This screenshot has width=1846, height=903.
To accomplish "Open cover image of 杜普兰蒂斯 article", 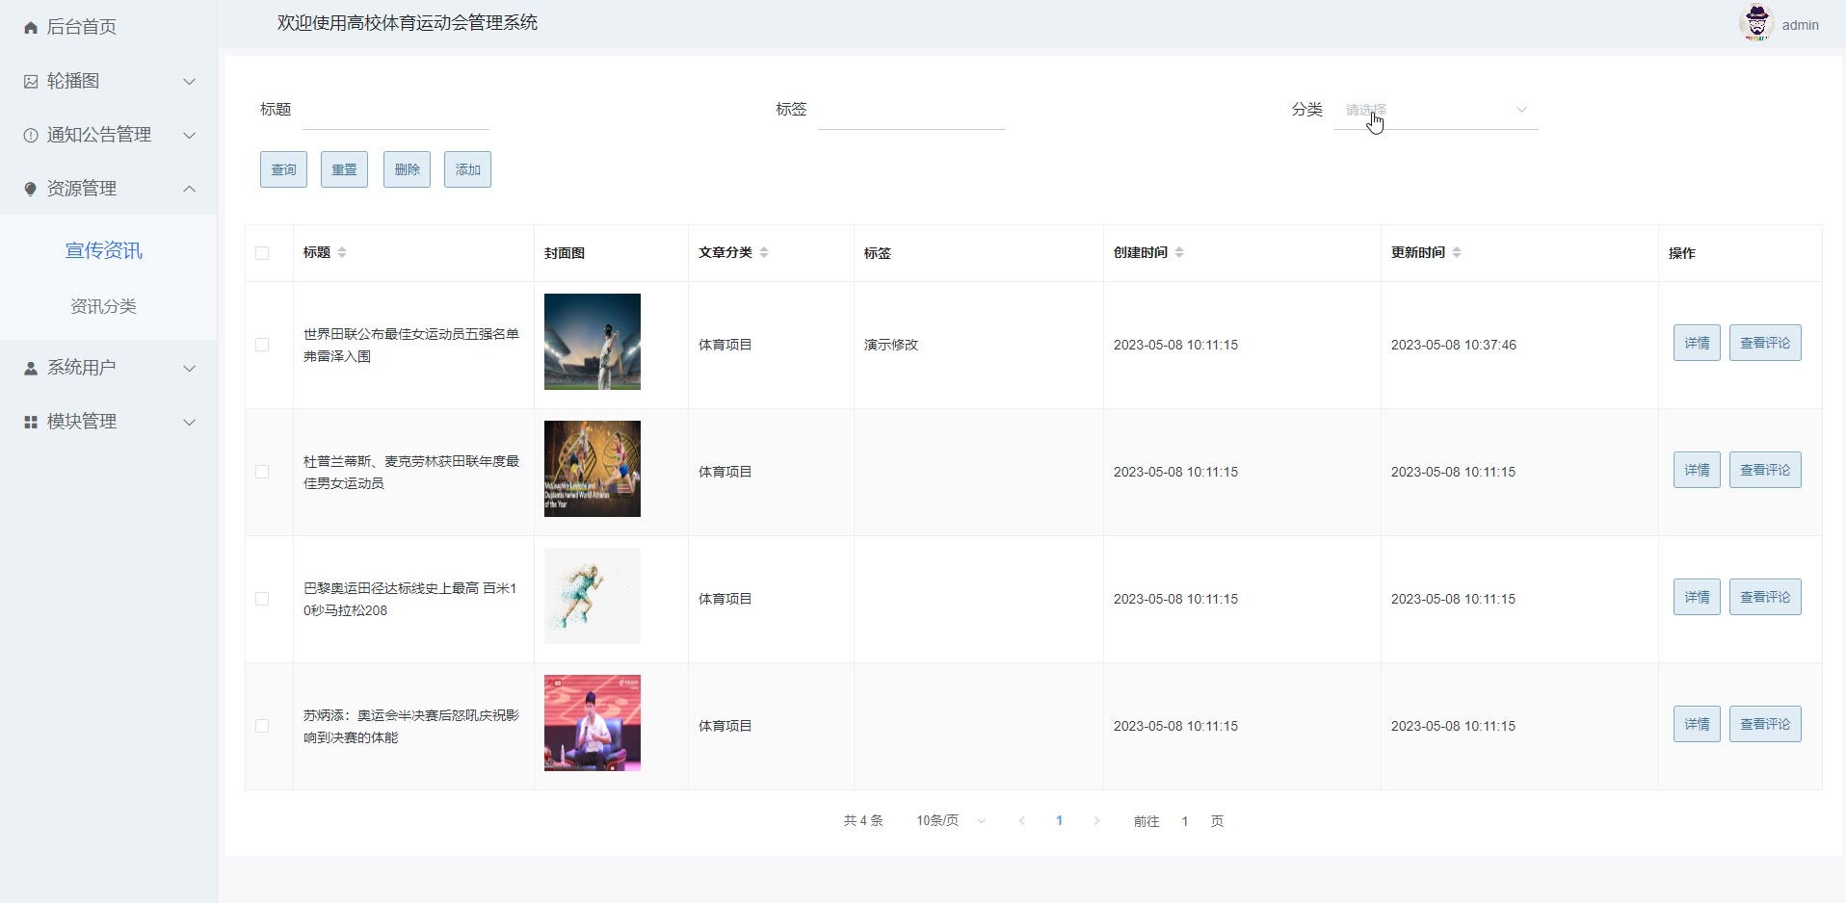I will click(593, 469).
